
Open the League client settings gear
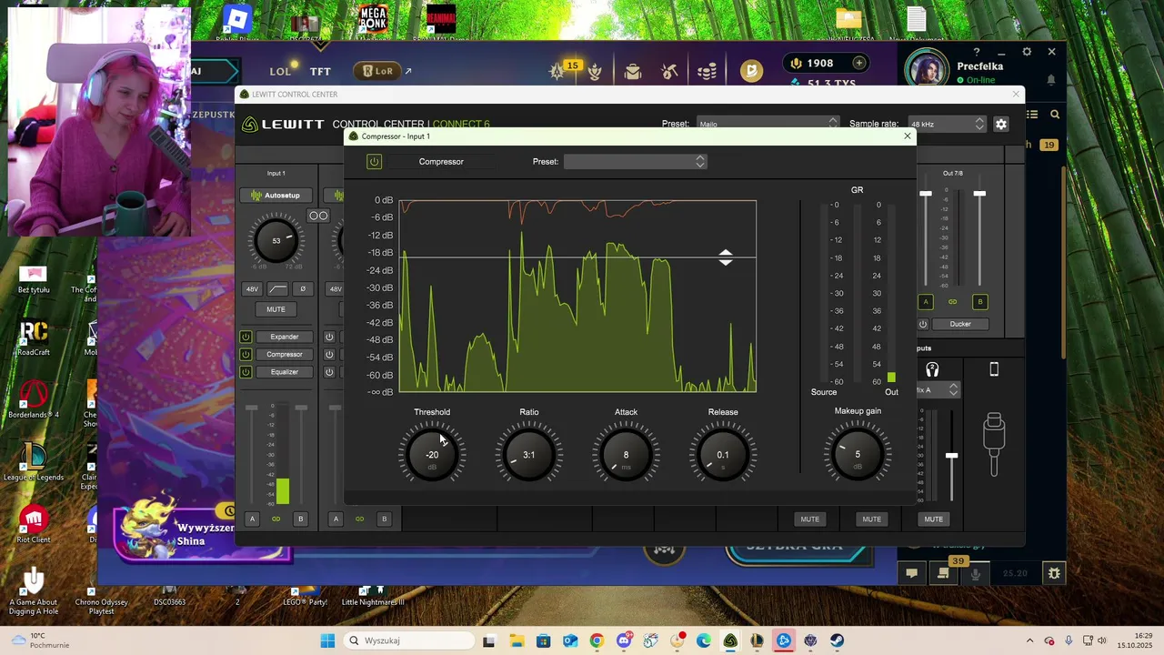pos(1027,52)
